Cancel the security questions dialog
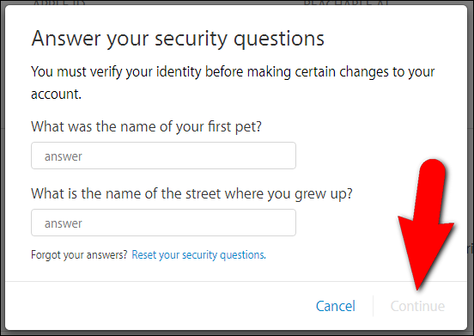 pos(335,306)
